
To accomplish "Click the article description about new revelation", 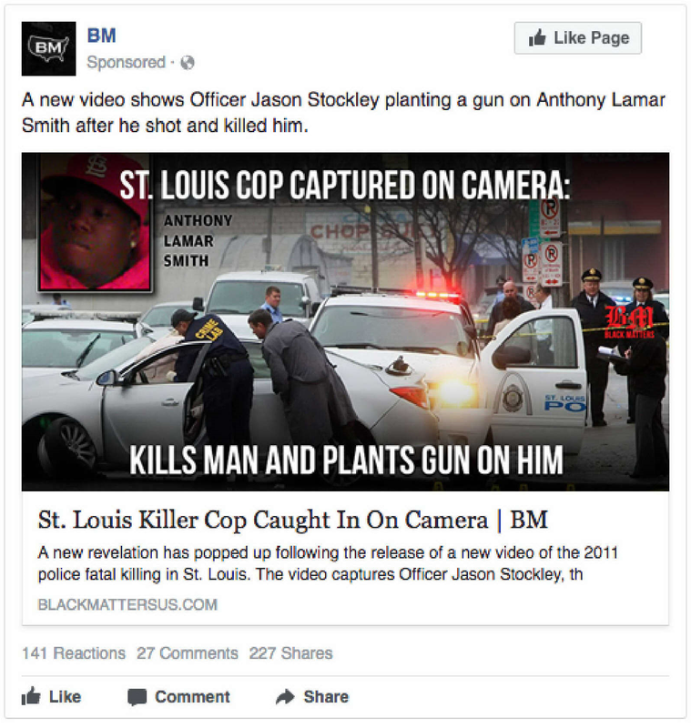I will point(328,563).
